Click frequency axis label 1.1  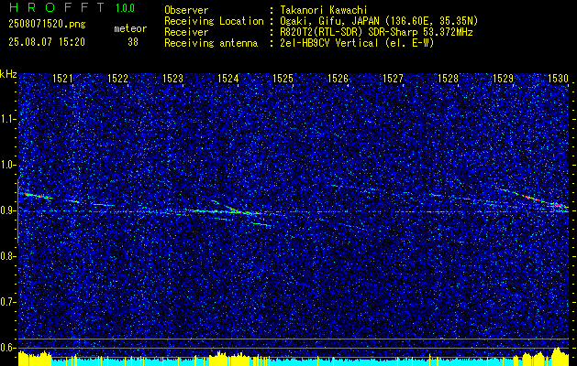click(7, 119)
